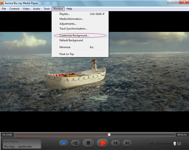Click the orange play button
Viewport: 189px width, 150px height.
pos(103,143)
